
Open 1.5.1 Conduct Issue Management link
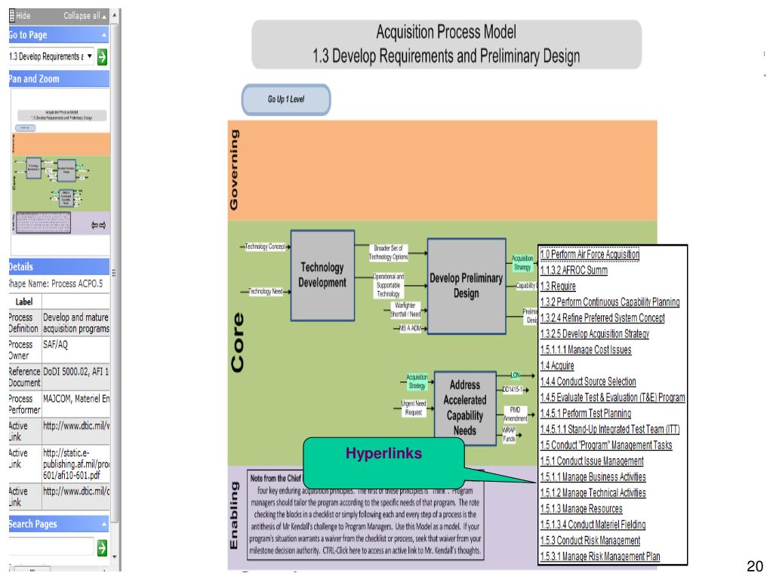592,461
